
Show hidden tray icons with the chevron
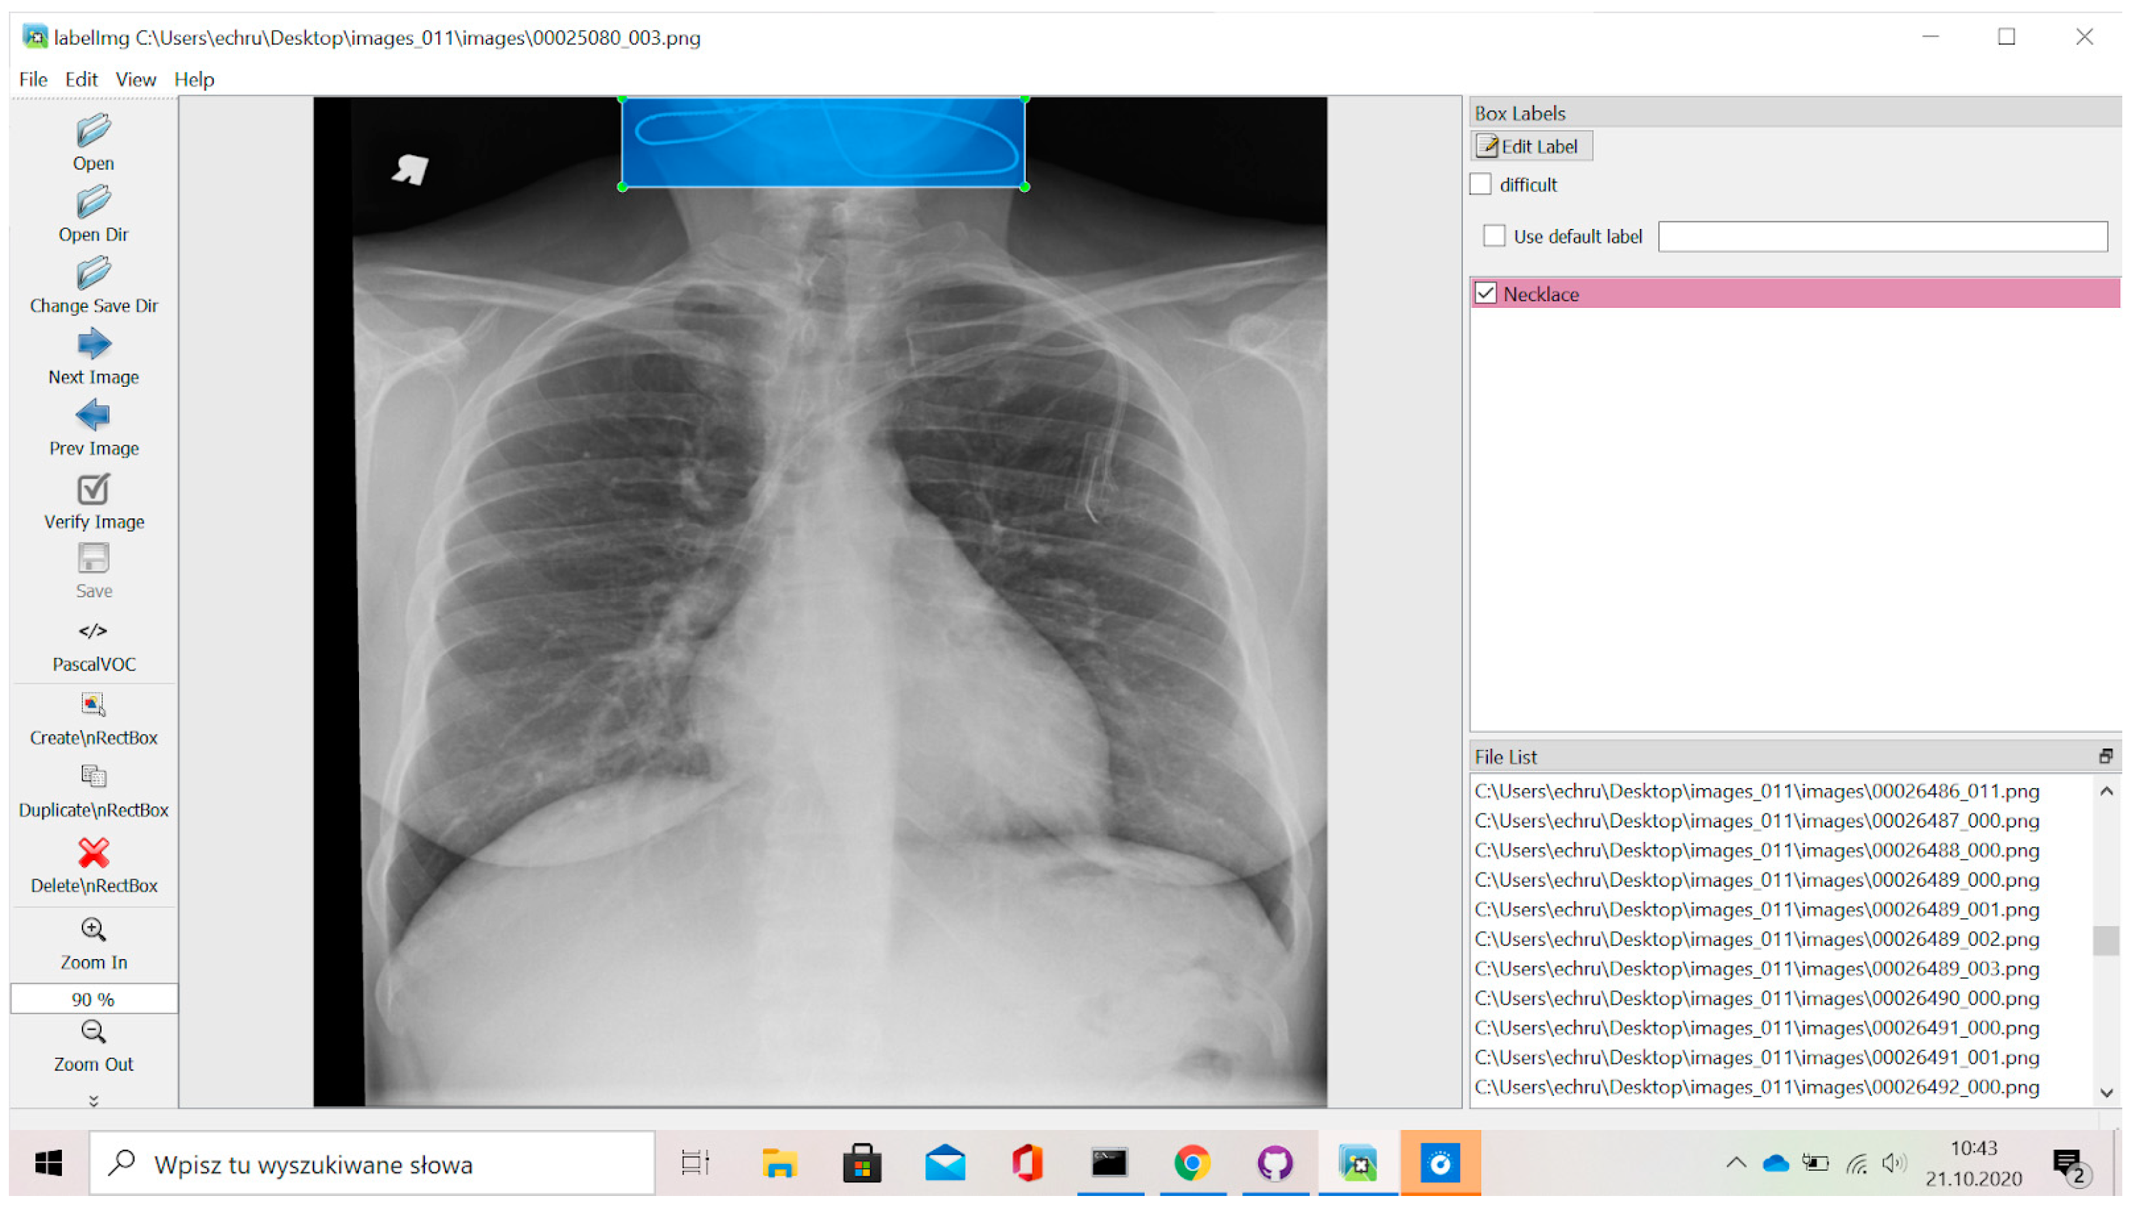(1736, 1163)
